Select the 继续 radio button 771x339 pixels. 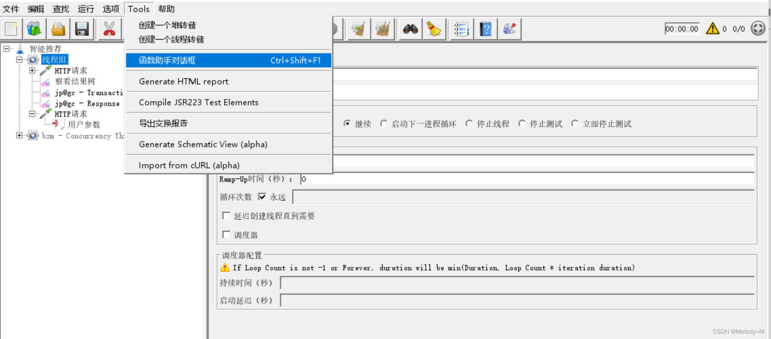[x=347, y=124]
